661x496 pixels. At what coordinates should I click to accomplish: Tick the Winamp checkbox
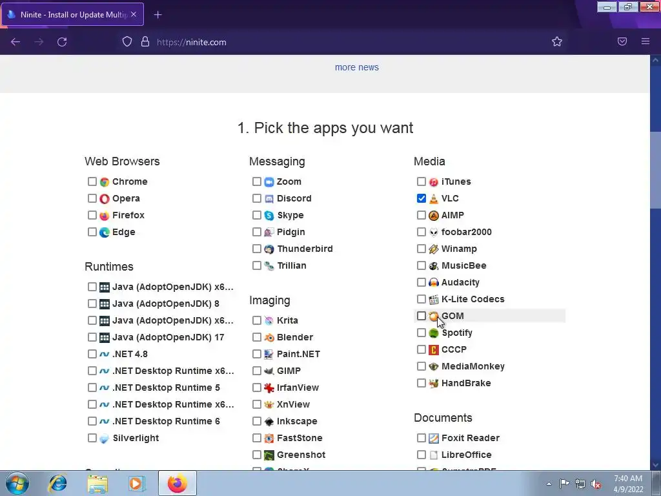click(x=421, y=249)
